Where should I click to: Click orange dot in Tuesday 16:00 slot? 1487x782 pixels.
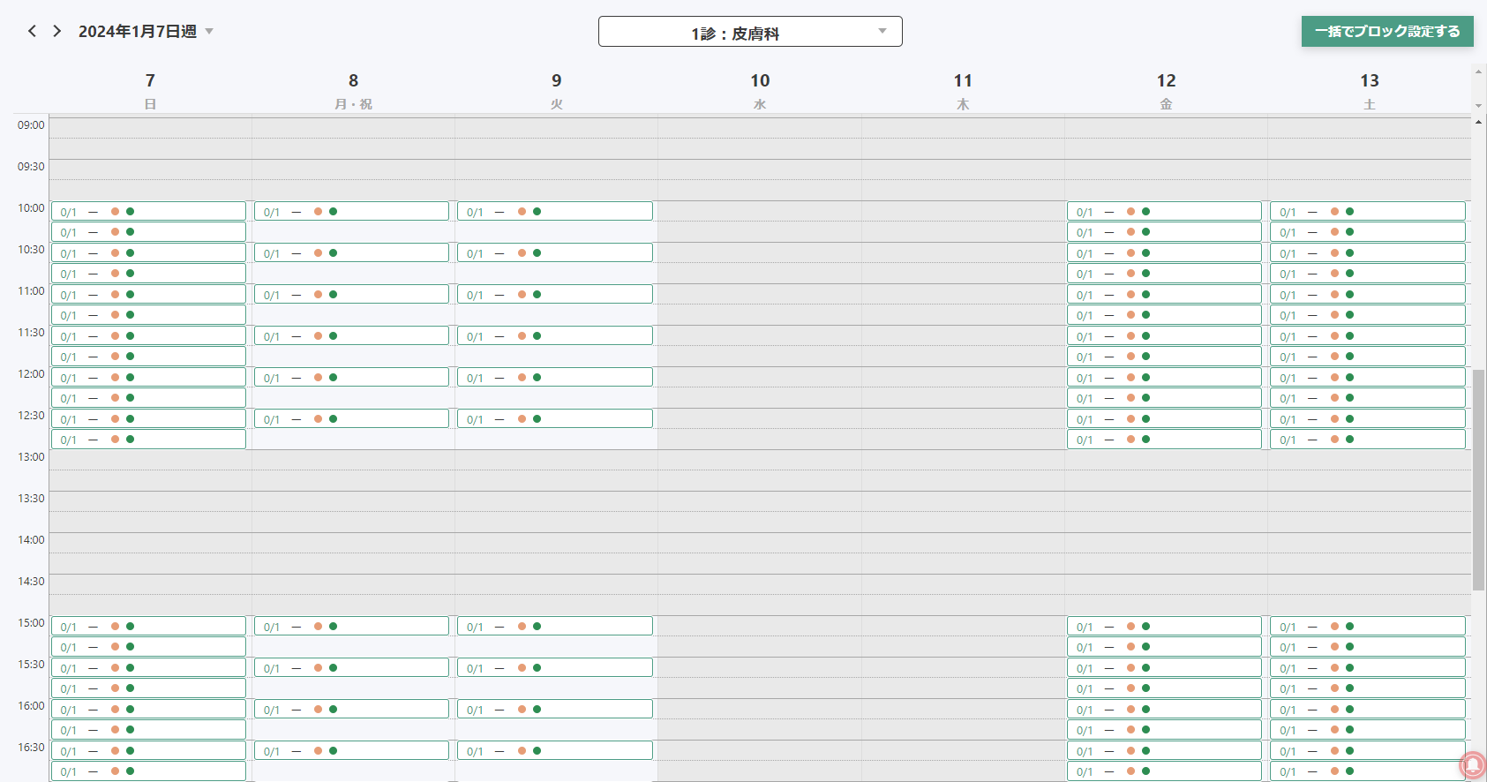tap(522, 709)
